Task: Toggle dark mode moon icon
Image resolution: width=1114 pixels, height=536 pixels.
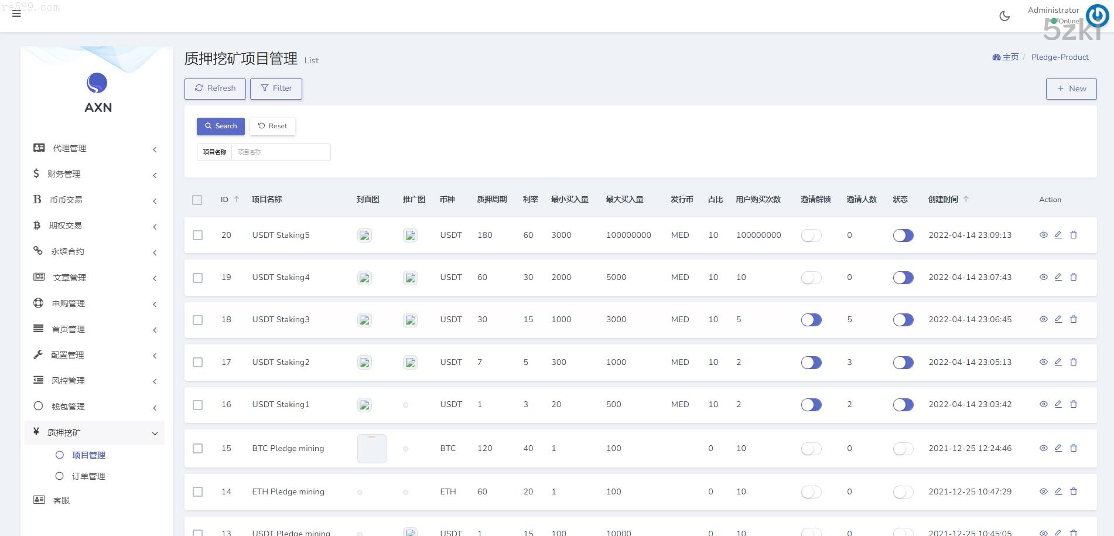Action: (1004, 16)
